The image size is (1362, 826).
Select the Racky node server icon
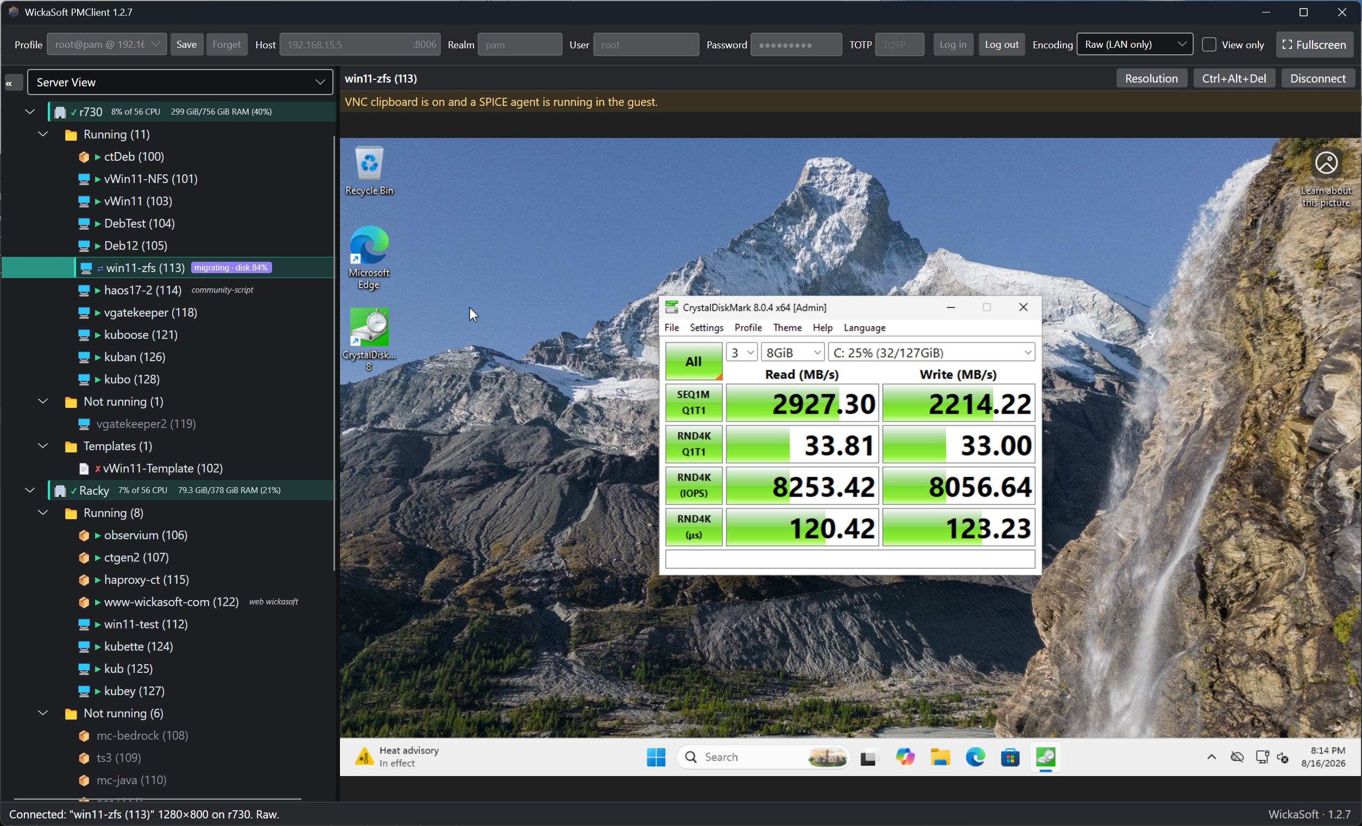60,490
